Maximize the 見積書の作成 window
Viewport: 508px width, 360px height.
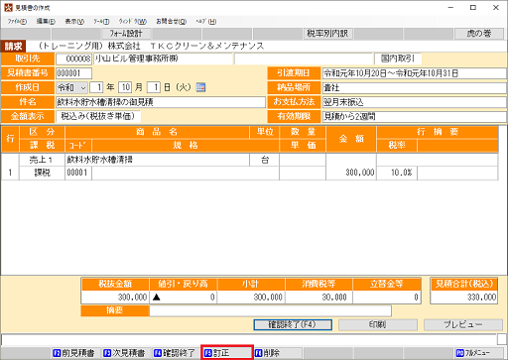473,7
